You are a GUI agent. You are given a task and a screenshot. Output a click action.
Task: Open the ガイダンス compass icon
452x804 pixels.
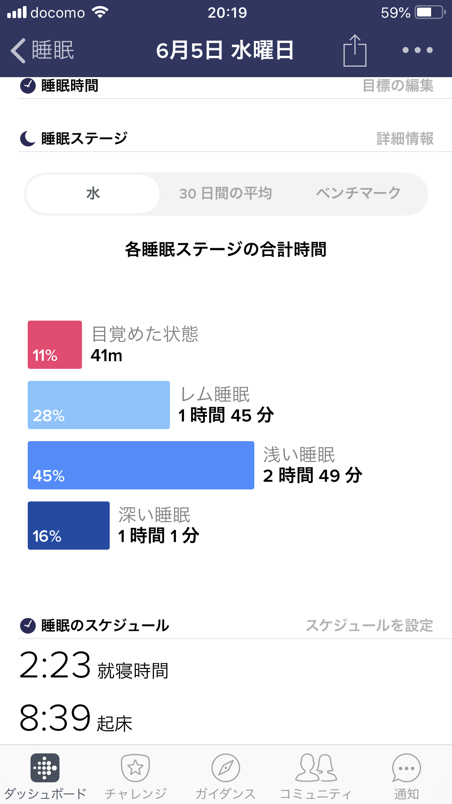[x=225, y=768]
